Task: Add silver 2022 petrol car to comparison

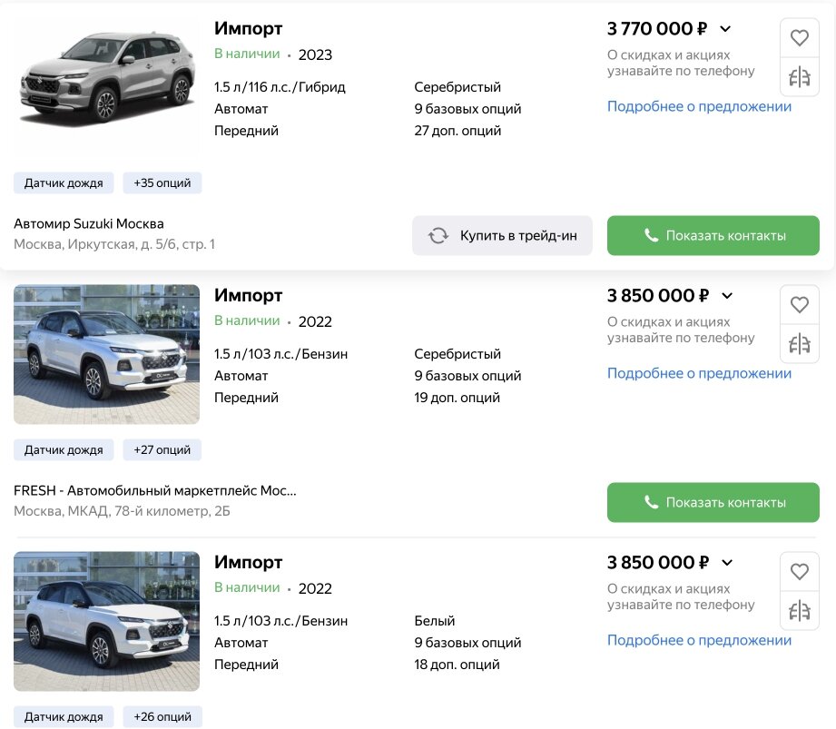Action: click(x=799, y=345)
